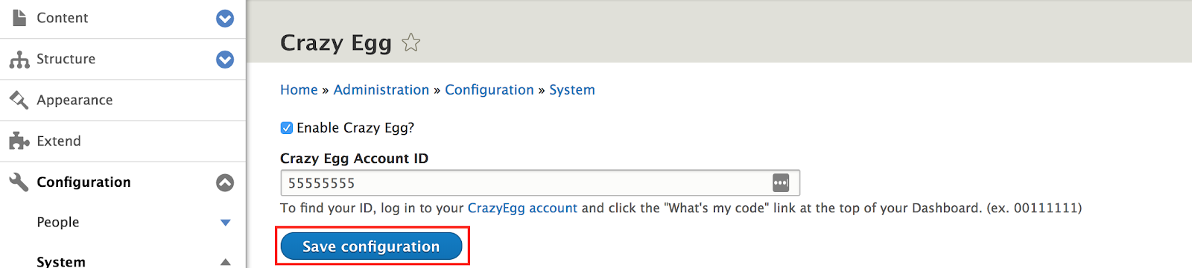Screen dimensions: 1192x268
Task: Add Crazy Egg page to favorites star
Action: click(410, 42)
